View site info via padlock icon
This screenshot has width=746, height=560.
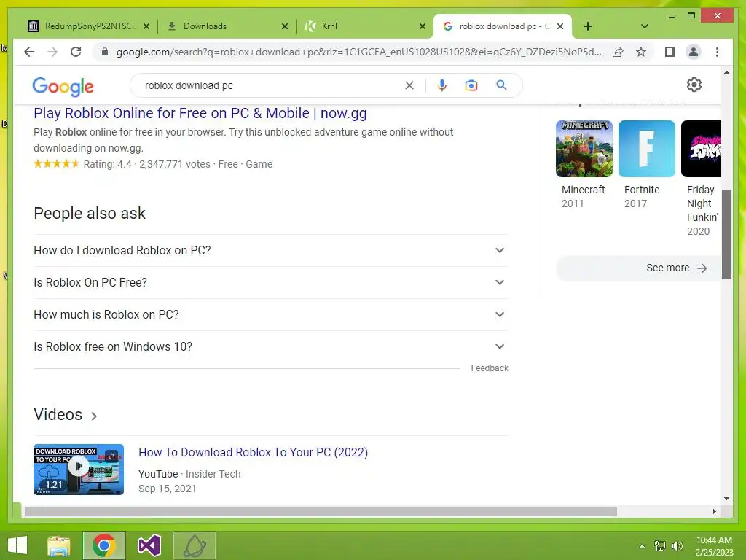(x=105, y=52)
